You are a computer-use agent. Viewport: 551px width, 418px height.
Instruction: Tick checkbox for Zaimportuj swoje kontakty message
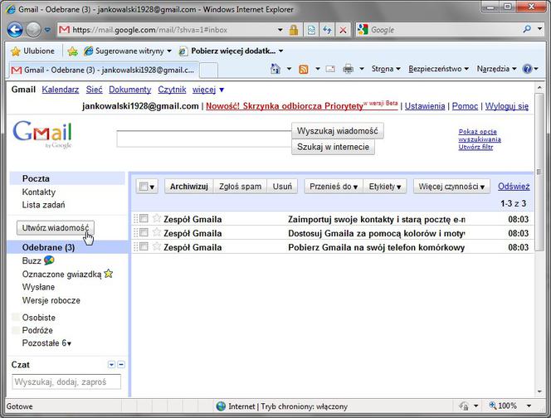coord(144,218)
